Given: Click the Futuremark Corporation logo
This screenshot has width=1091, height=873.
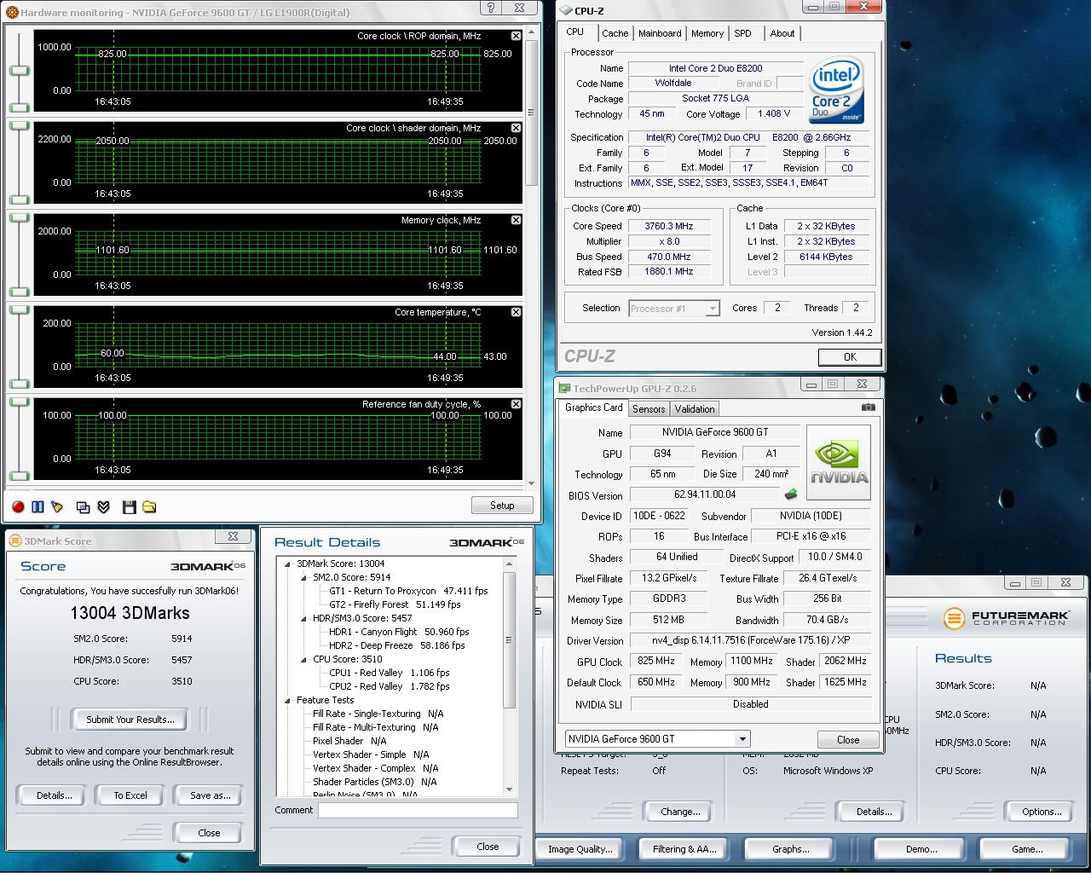Looking at the screenshot, I should pos(1007,617).
